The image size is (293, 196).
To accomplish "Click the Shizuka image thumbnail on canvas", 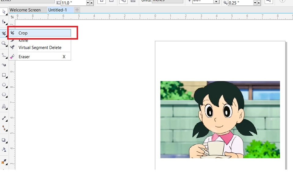I will [220, 120].
